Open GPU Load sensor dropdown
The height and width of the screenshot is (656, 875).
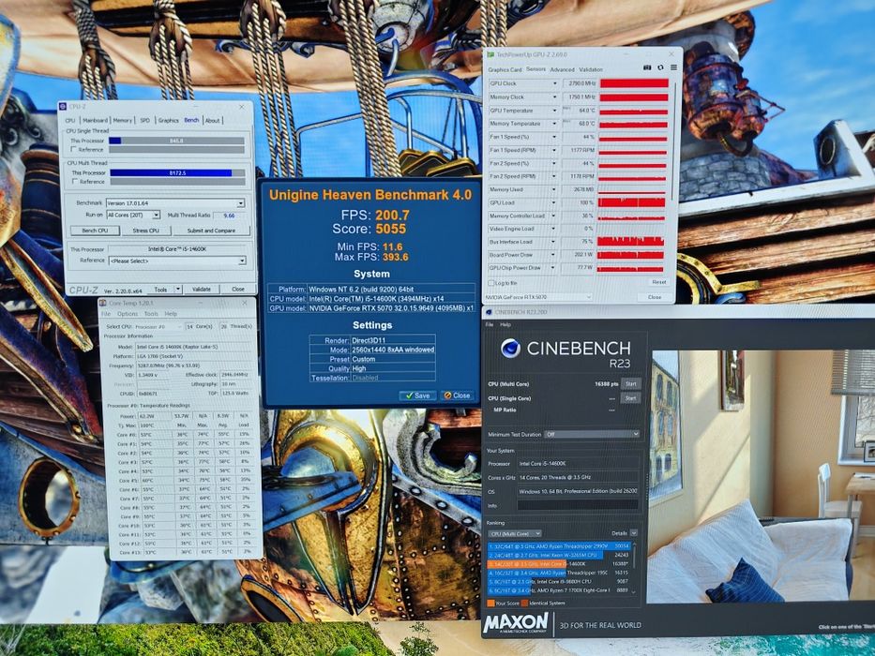554,202
